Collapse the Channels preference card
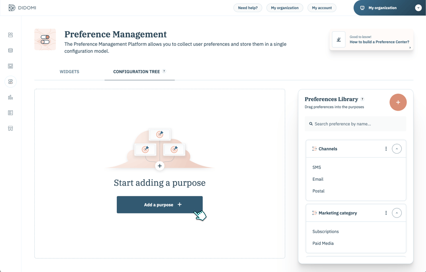The image size is (426, 272). (397, 148)
